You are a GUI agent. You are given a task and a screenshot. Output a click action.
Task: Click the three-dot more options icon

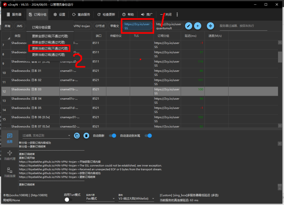point(177,14)
